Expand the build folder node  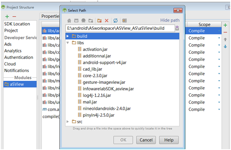click(x=68, y=36)
